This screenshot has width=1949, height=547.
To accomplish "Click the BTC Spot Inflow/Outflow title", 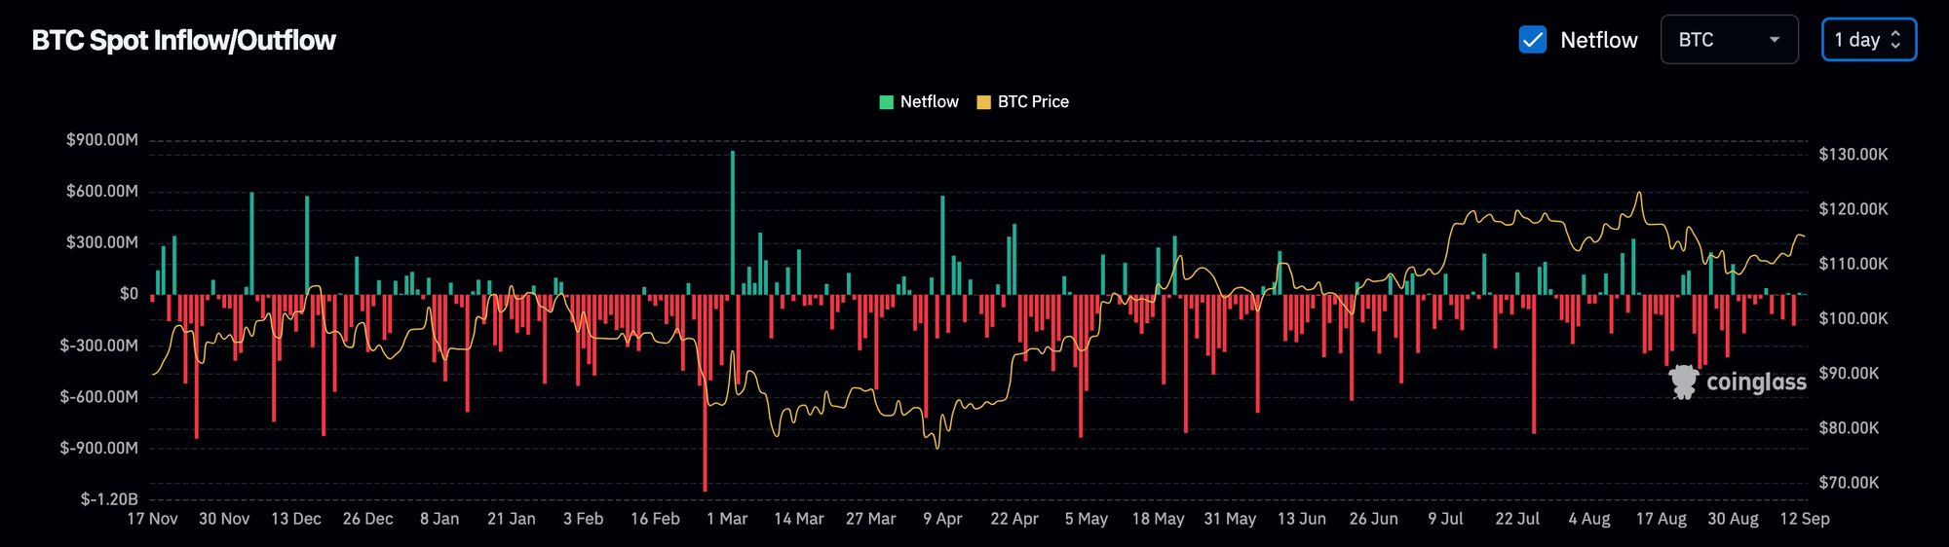I will (x=183, y=40).
